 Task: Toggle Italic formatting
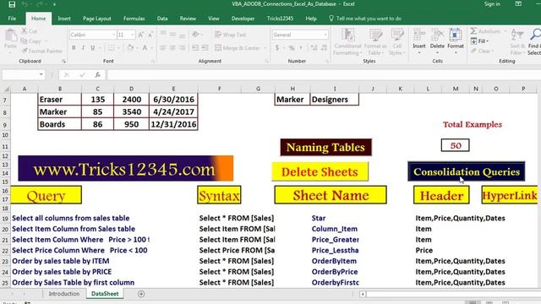click(x=83, y=48)
